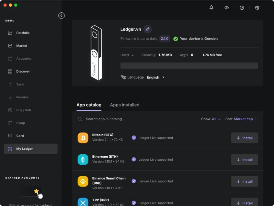Open the help question mark icon
Screen dimensions: 274x206
pyautogui.click(x=242, y=8)
